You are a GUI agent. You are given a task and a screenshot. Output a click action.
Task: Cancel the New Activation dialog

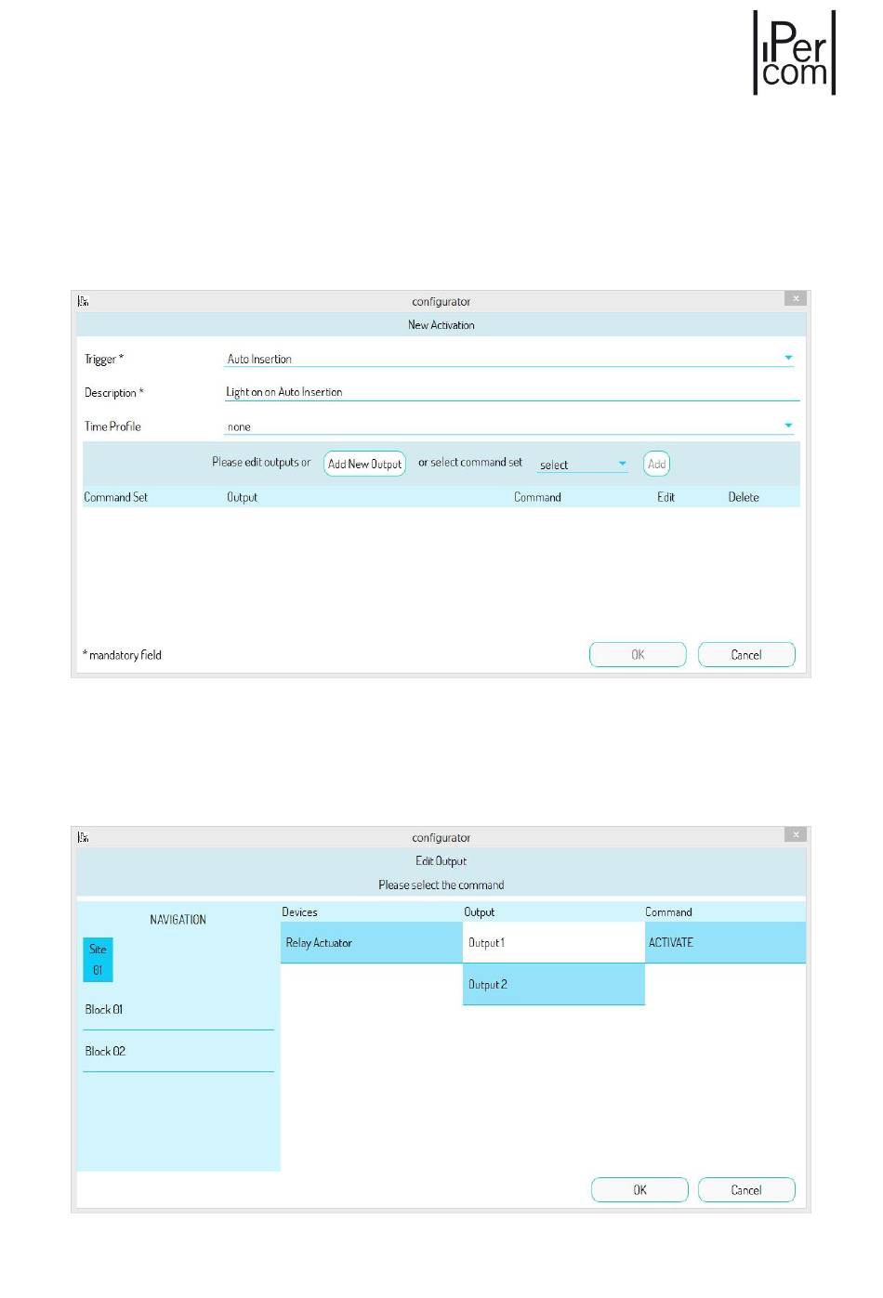tap(745, 655)
